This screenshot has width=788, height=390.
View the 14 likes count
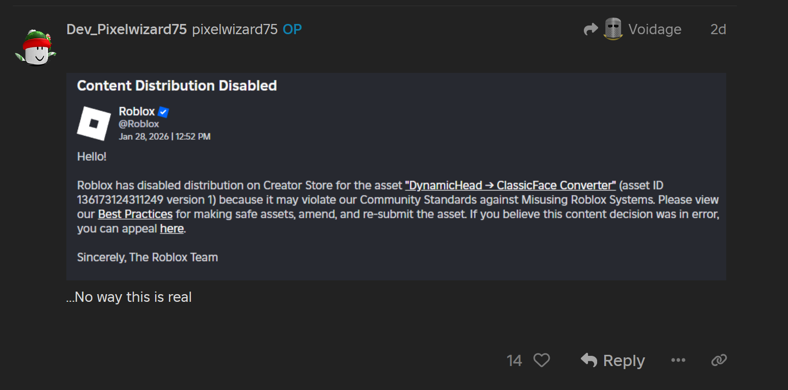514,361
